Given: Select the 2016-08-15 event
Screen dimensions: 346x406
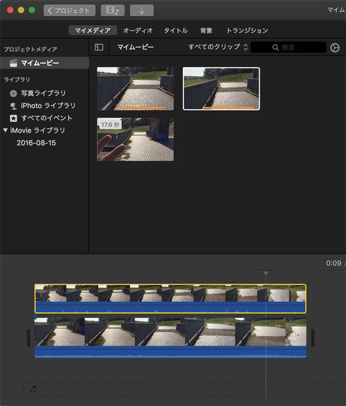Looking at the screenshot, I should [36, 143].
